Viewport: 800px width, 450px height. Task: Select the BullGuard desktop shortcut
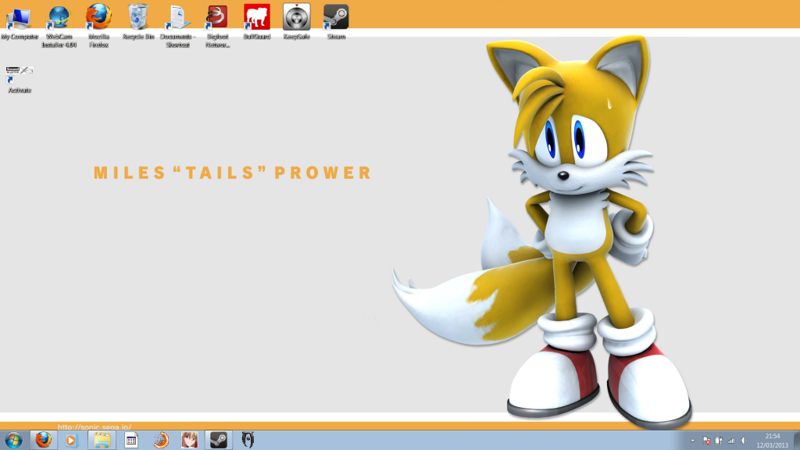coord(256,23)
